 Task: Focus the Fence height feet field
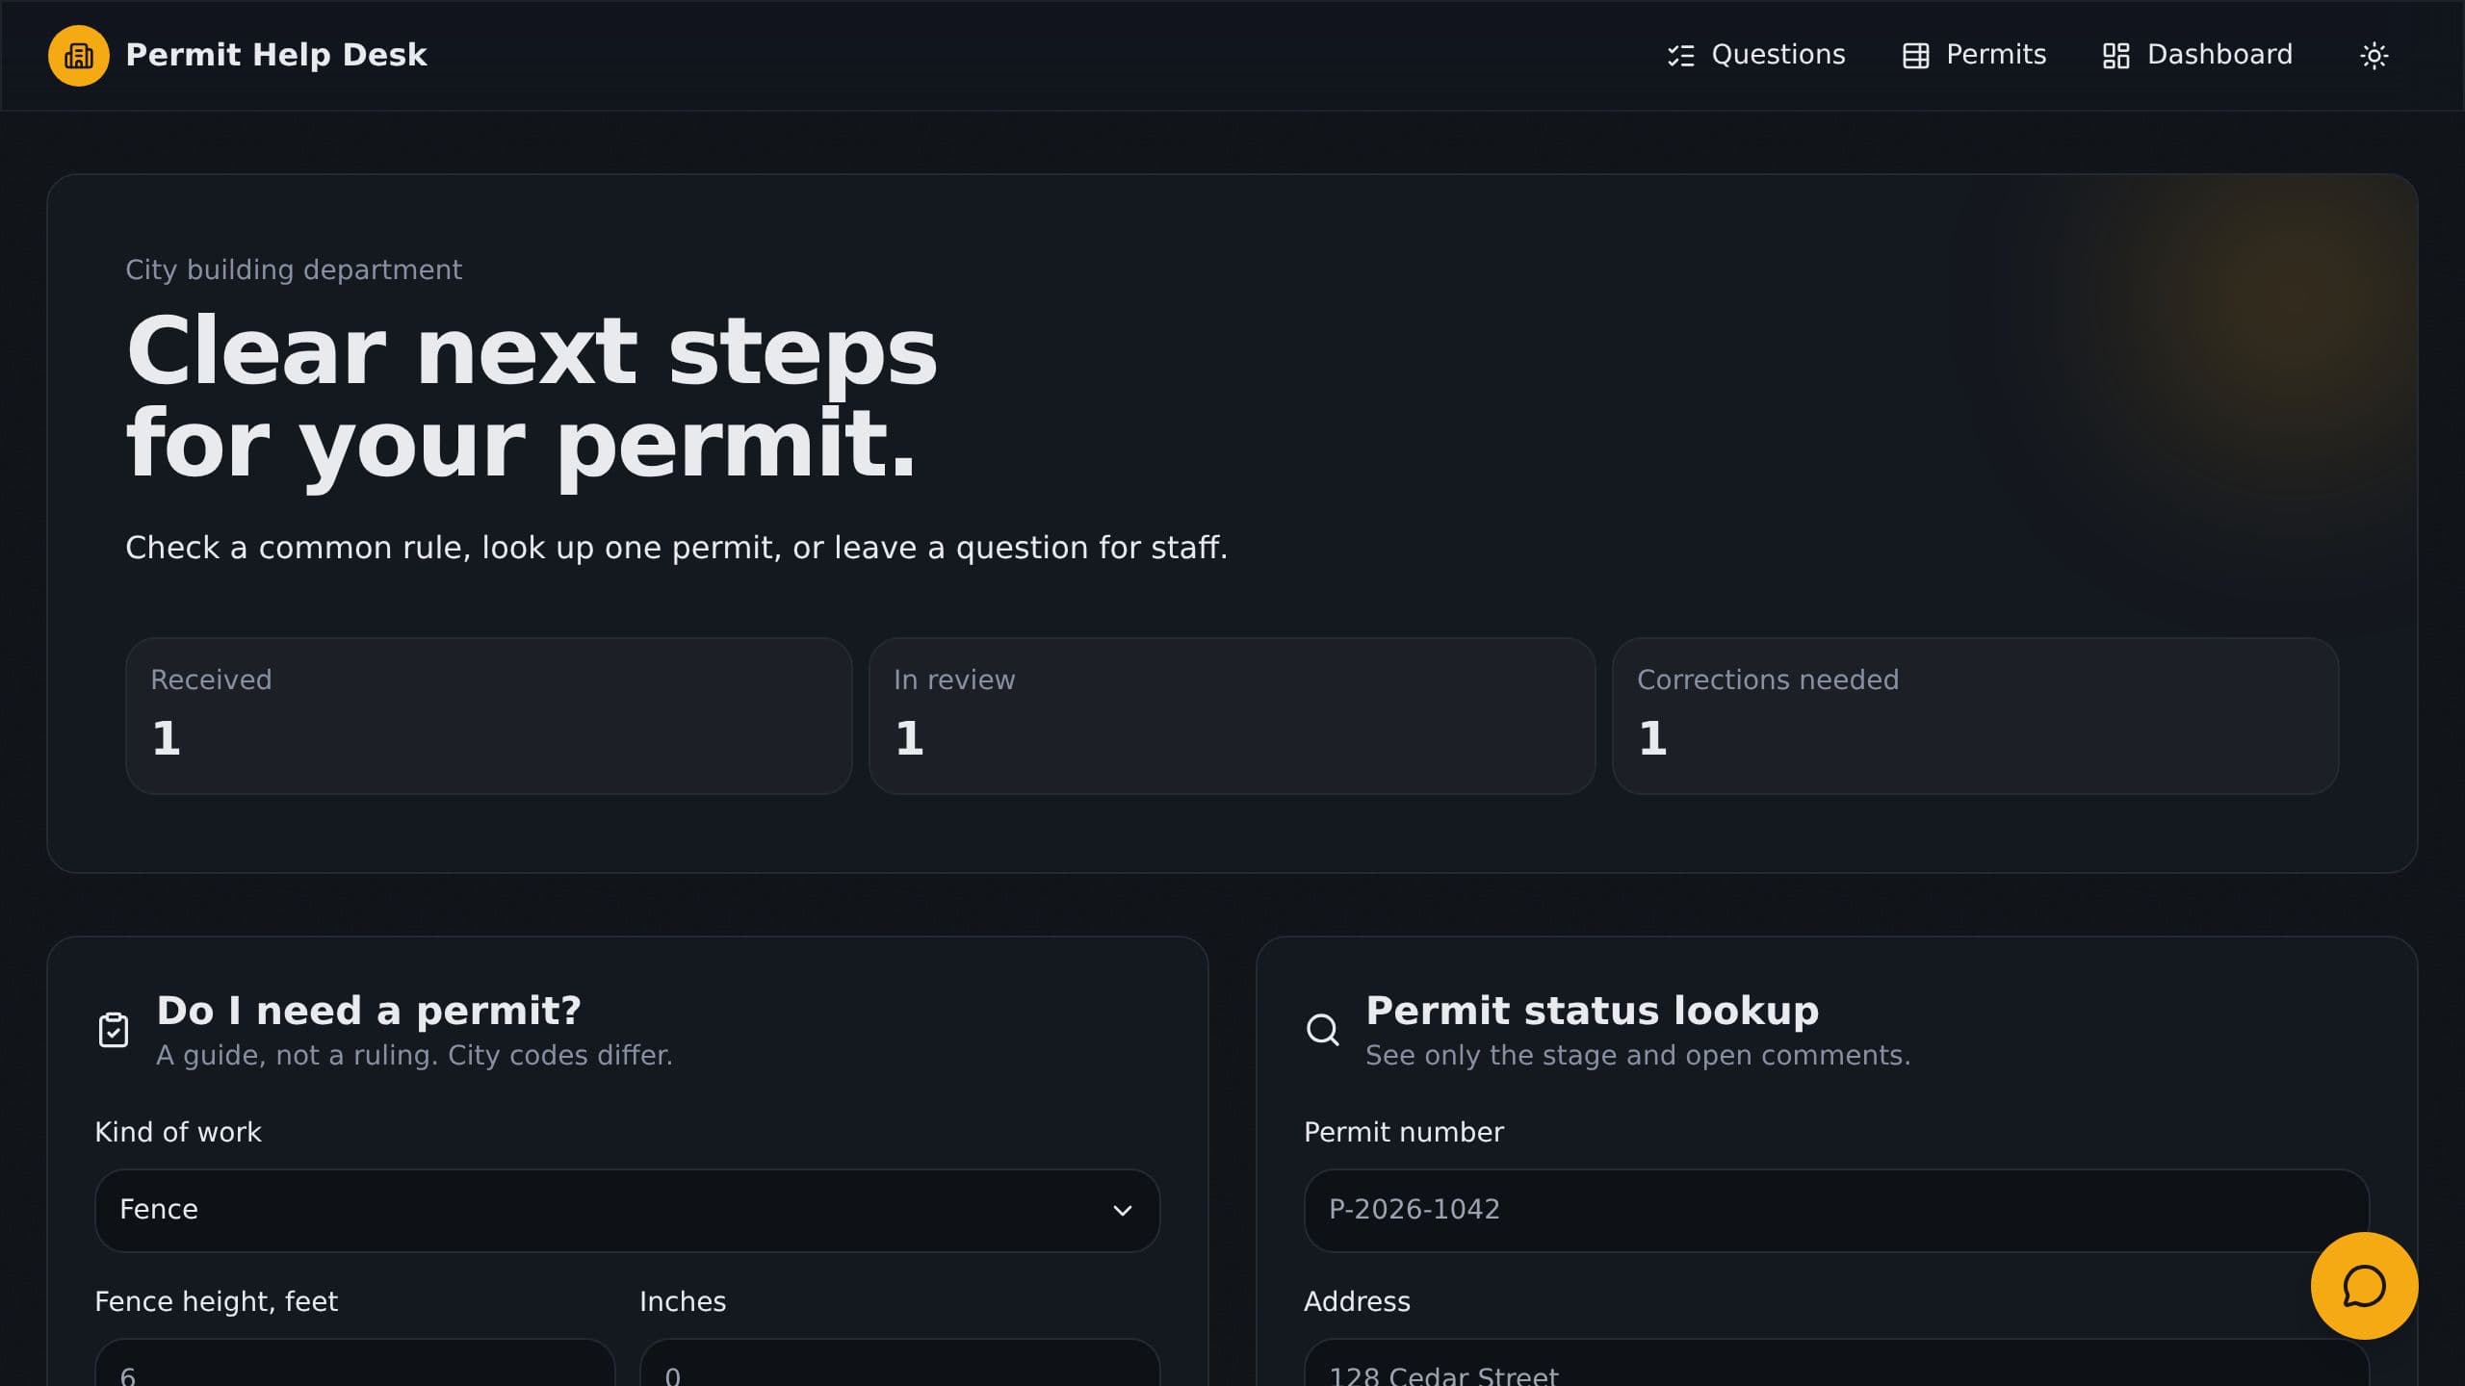(354, 1364)
